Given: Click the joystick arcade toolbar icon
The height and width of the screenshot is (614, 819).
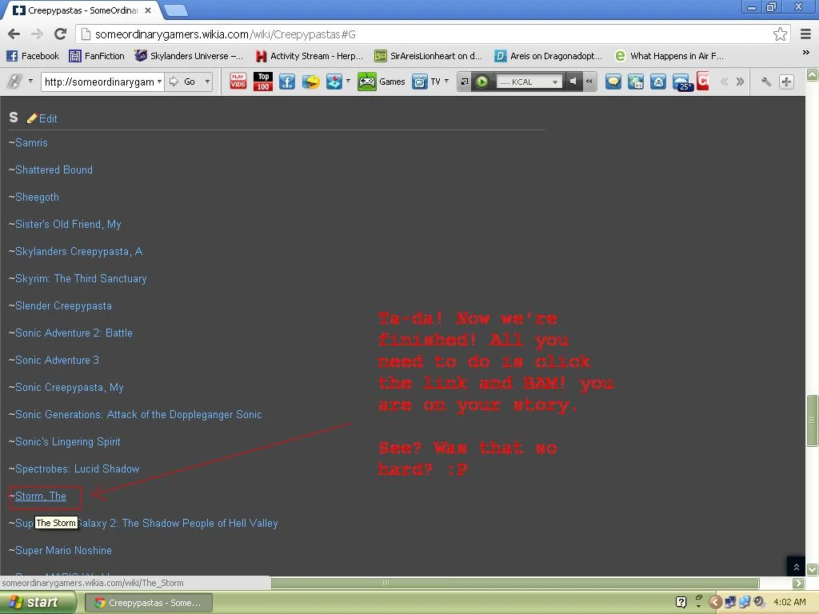Looking at the screenshot, I should tap(334, 82).
